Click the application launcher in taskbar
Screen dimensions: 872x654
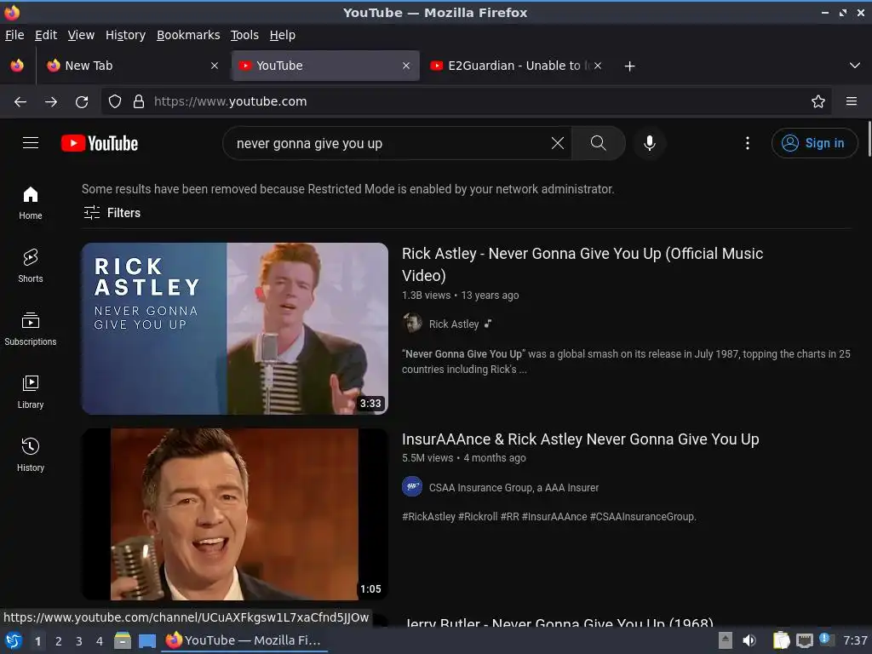click(14, 640)
